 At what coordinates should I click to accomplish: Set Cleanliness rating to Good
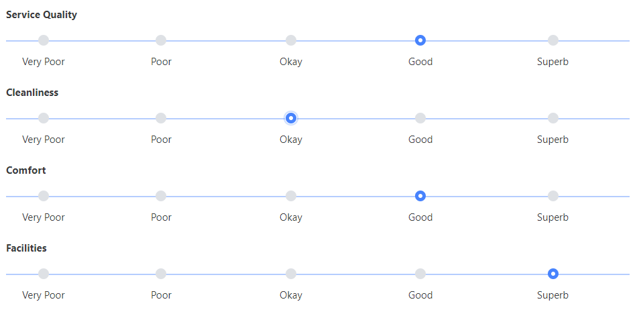click(420, 118)
